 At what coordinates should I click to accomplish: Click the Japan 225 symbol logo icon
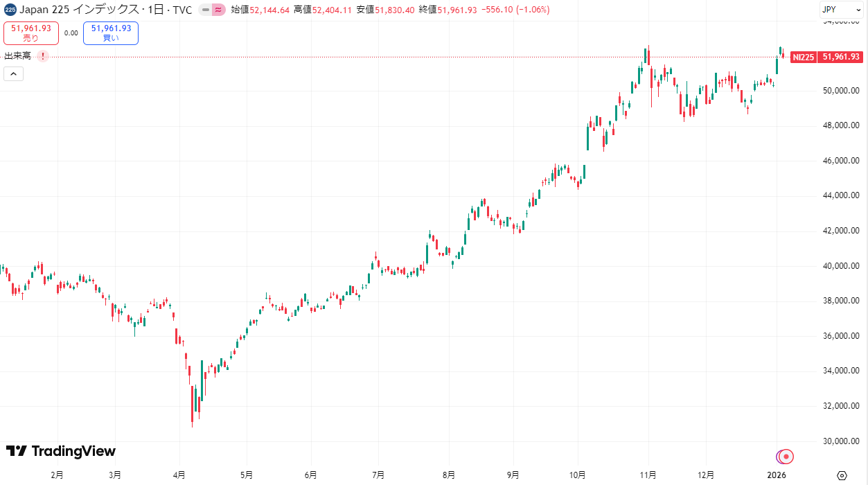[x=10, y=10]
